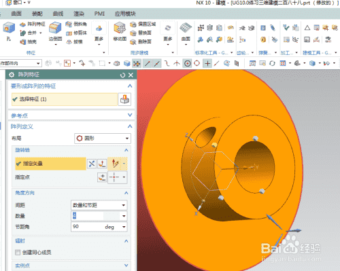Switch to the 装配 ribbon tab
Image resolution: width=340 pixels, height=271 pixels.
tap(37, 14)
